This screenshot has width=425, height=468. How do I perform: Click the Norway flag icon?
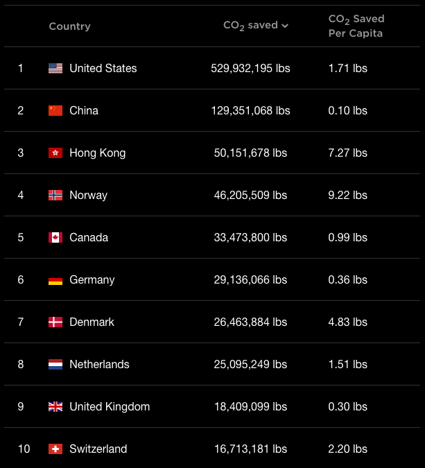click(55, 196)
